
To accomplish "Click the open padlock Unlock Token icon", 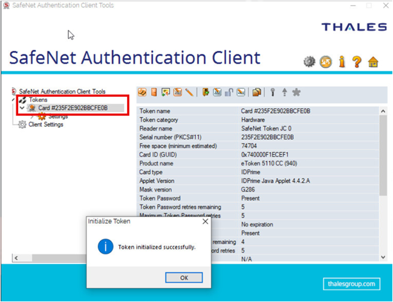I will tap(229, 92).
